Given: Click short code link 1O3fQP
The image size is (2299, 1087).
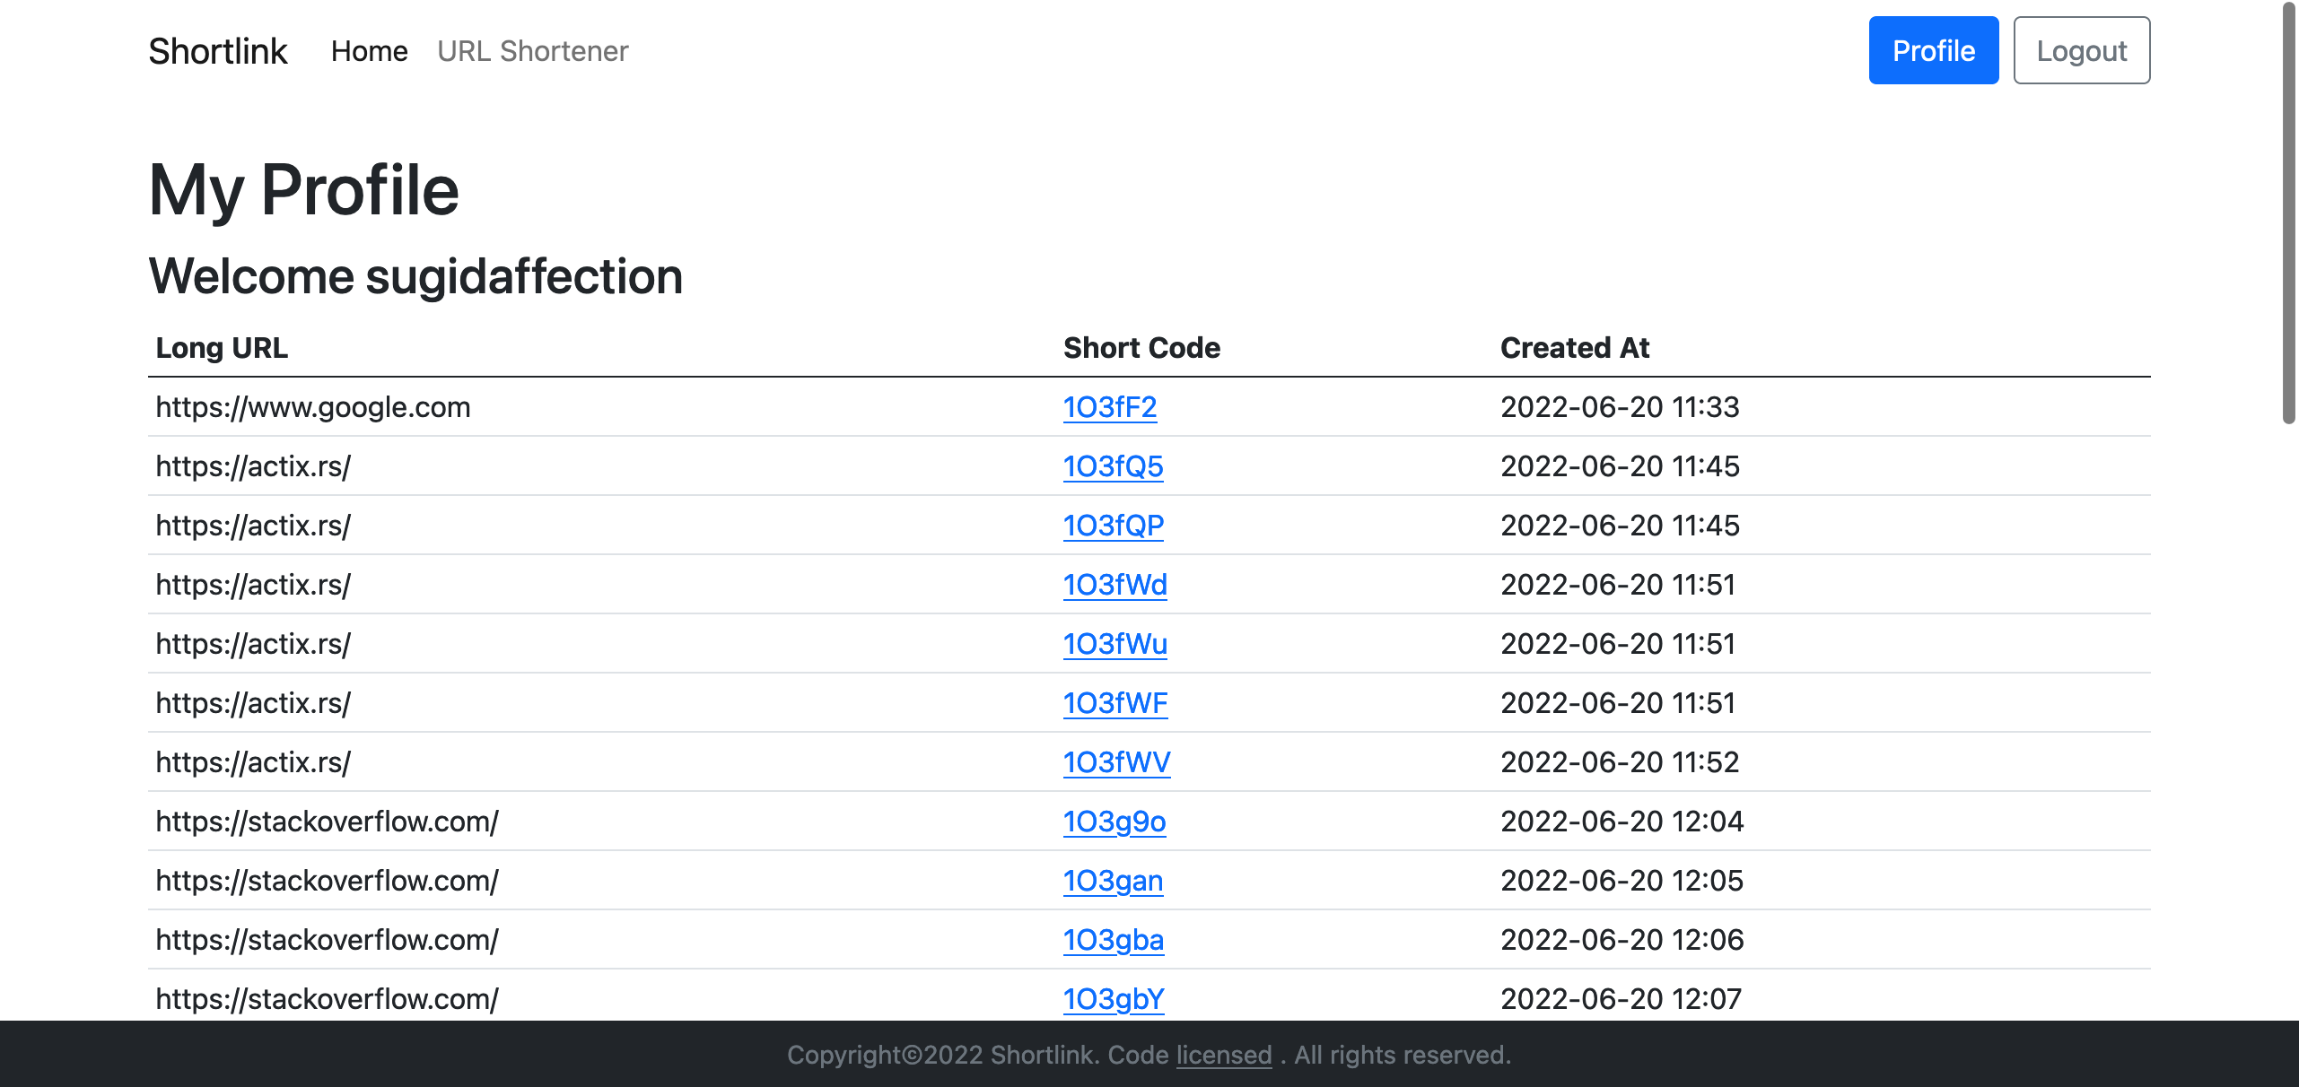Looking at the screenshot, I should 1113,525.
